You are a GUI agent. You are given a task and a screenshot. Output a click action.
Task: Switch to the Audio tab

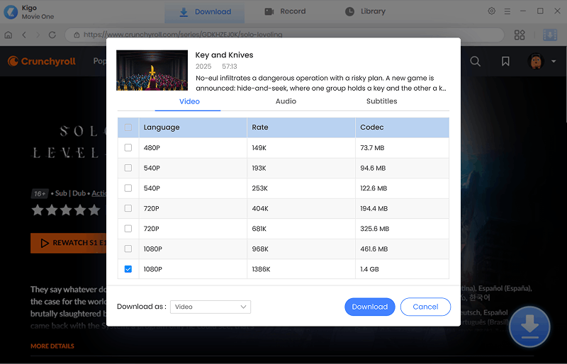click(x=286, y=101)
